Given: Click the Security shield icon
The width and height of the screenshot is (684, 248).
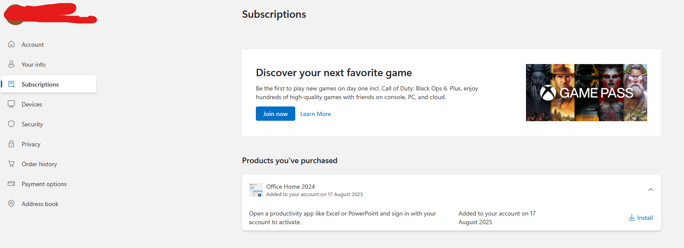Looking at the screenshot, I should coord(11,124).
